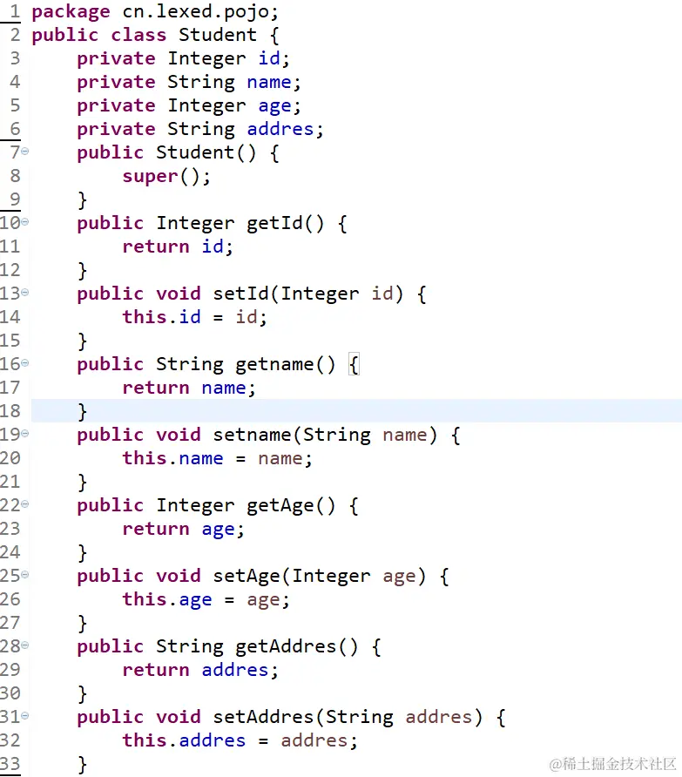Viewport: 682px width, 777px height.
Task: Collapse the setId method fold on line 13
Action: click(24, 293)
